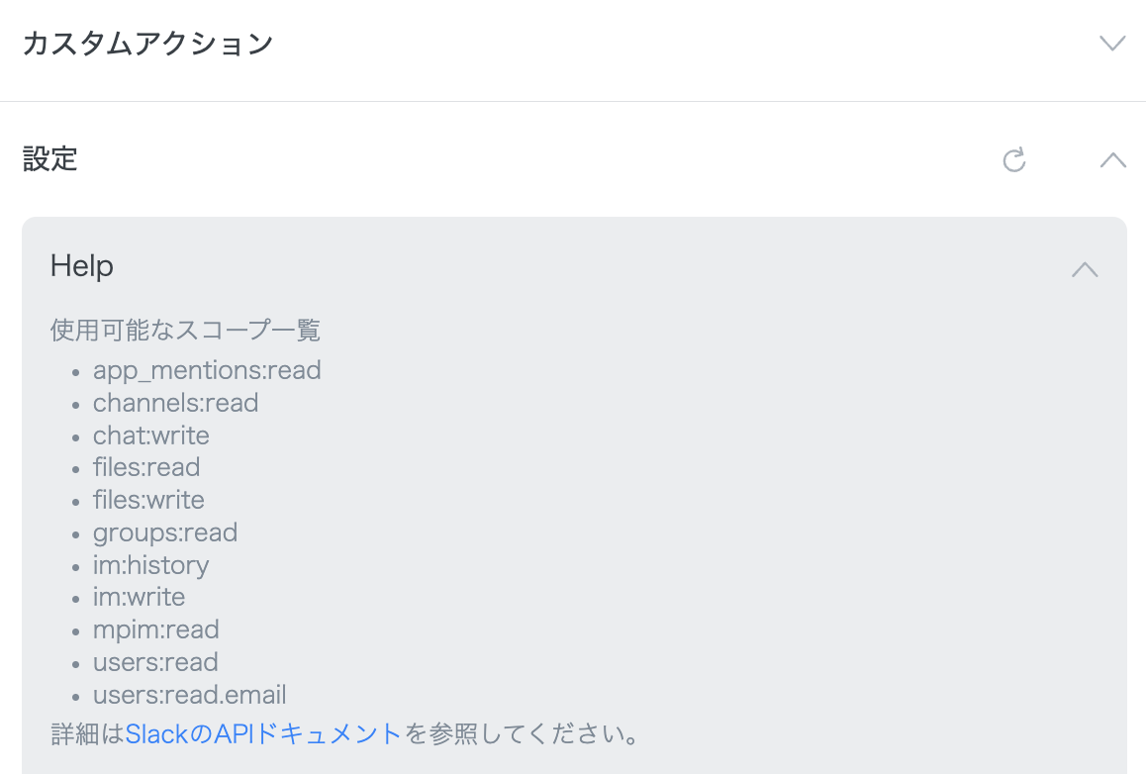Screen dimensions: 1146x774
Task: Select the channels:read scope entry
Action: point(175,403)
